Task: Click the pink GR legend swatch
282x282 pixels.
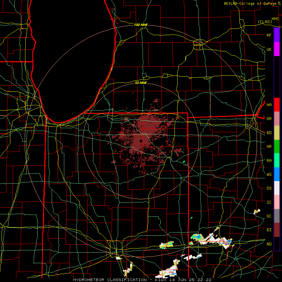Action: pyautogui.click(x=277, y=118)
